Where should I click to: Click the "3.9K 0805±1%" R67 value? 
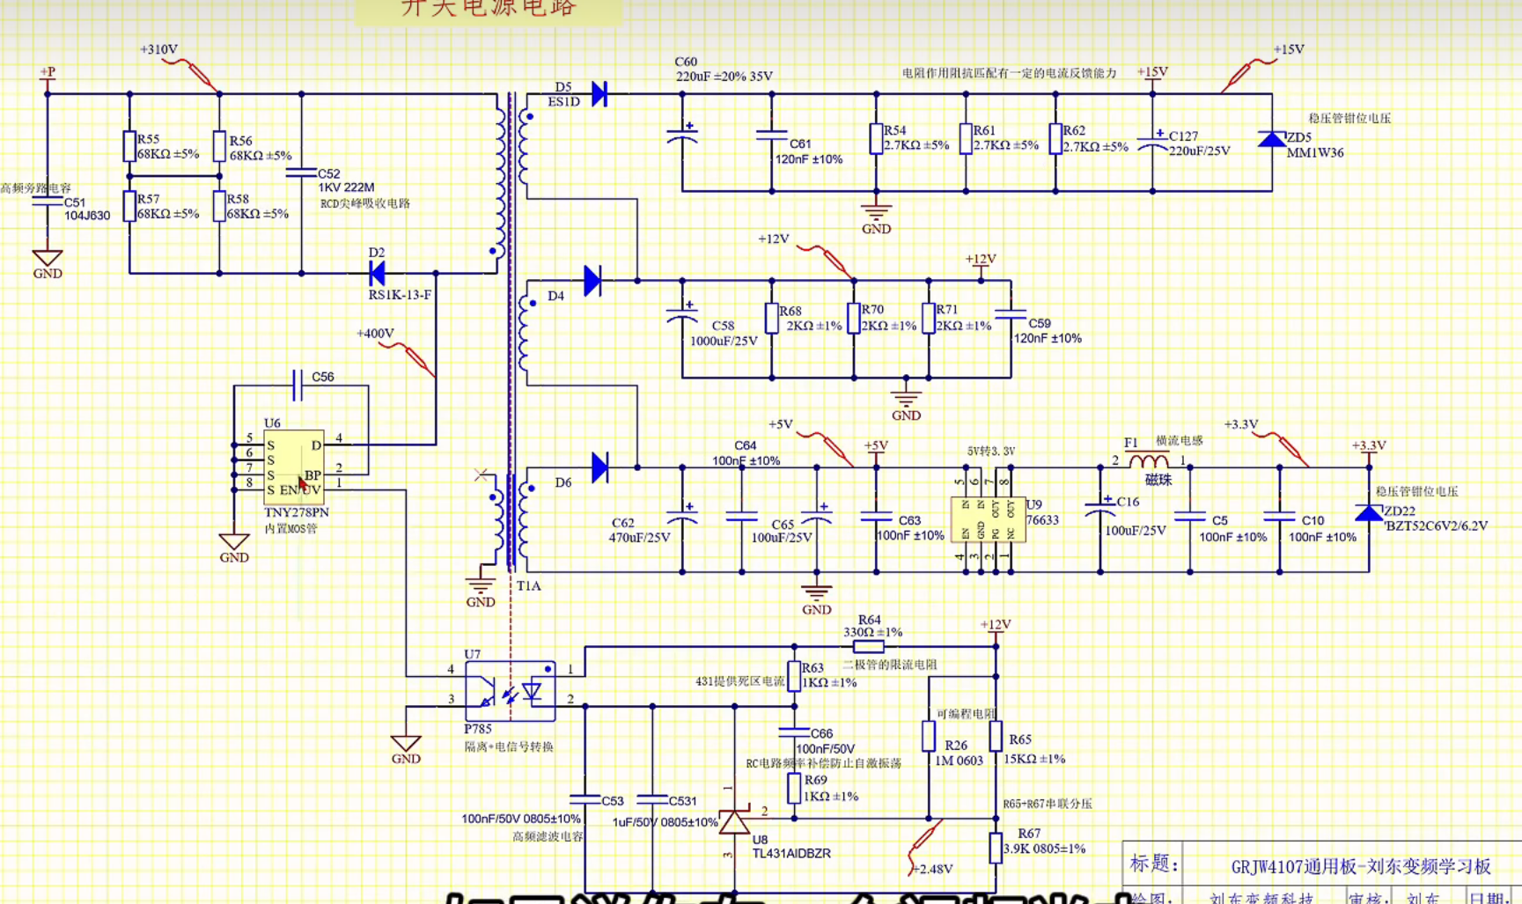1044,849
